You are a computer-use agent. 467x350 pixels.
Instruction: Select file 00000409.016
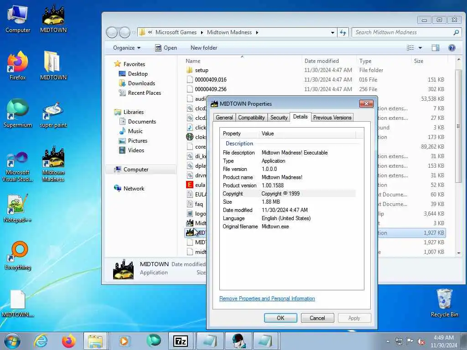pos(315,80)
